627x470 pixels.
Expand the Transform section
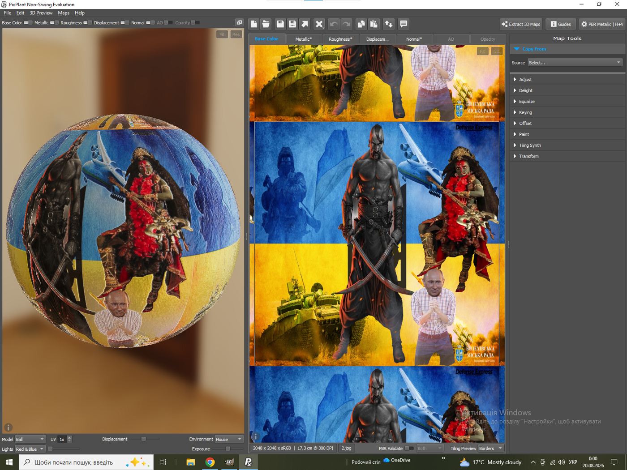tap(567, 156)
